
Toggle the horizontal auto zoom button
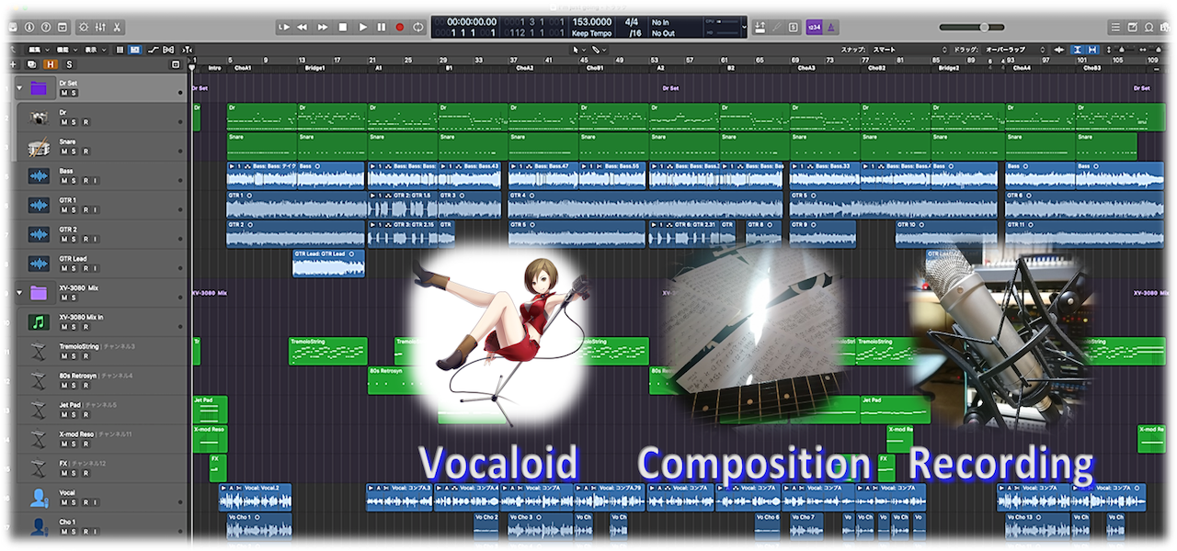(1091, 50)
